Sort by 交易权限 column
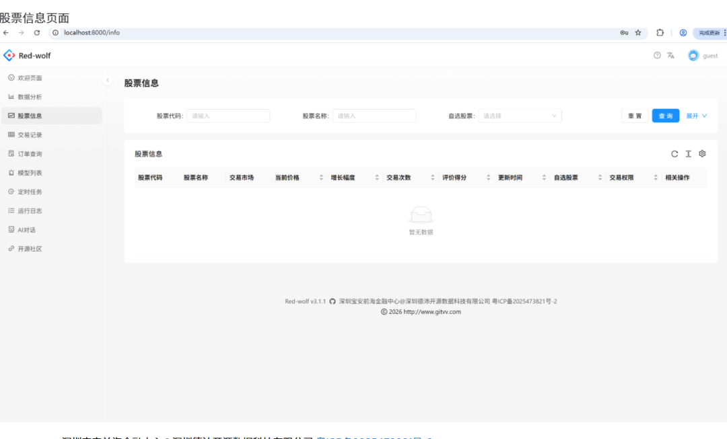 (x=656, y=178)
